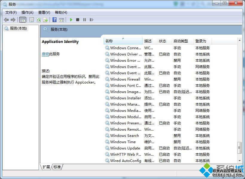
Task: Open the Properties toolbar icon
Action: click(x=32, y=20)
